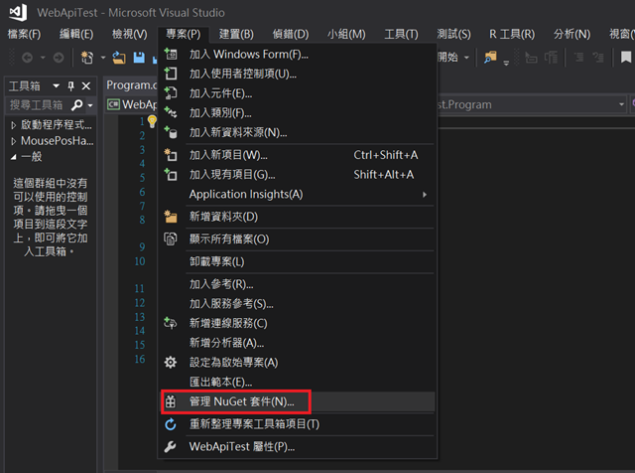Click the navigate forward toolbar icon
The width and height of the screenshot is (635, 473).
point(59,58)
